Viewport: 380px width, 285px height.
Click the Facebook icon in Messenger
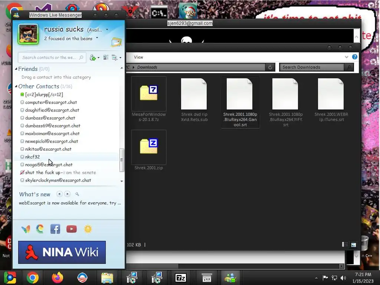pos(55,229)
